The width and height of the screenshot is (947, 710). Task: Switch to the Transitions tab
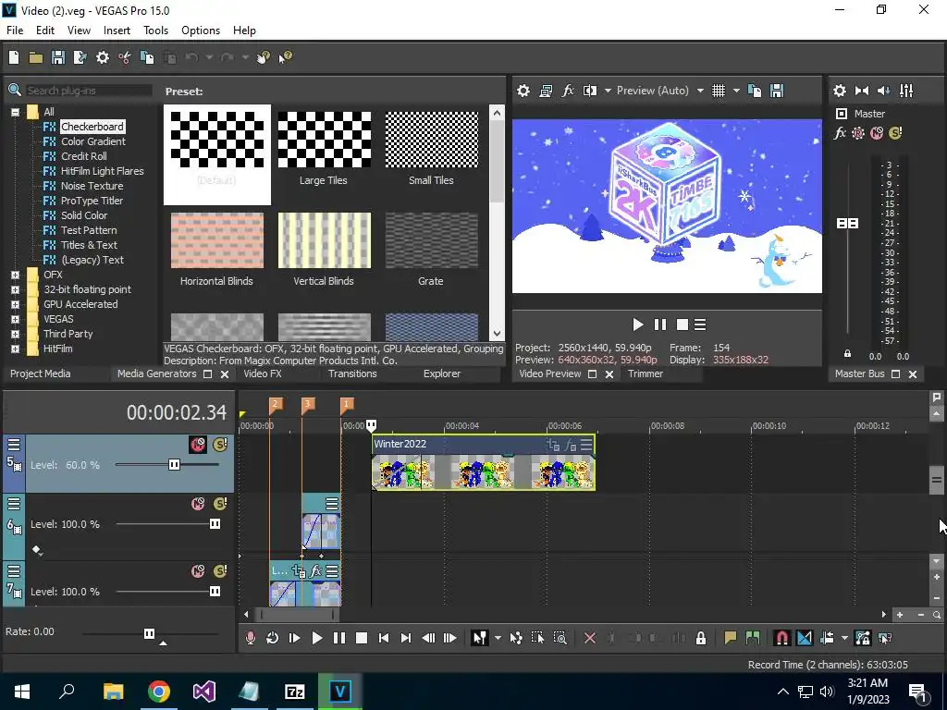pos(352,373)
